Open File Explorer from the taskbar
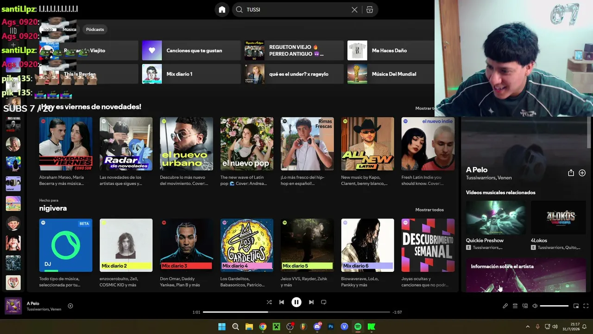The image size is (593, 334). click(249, 327)
